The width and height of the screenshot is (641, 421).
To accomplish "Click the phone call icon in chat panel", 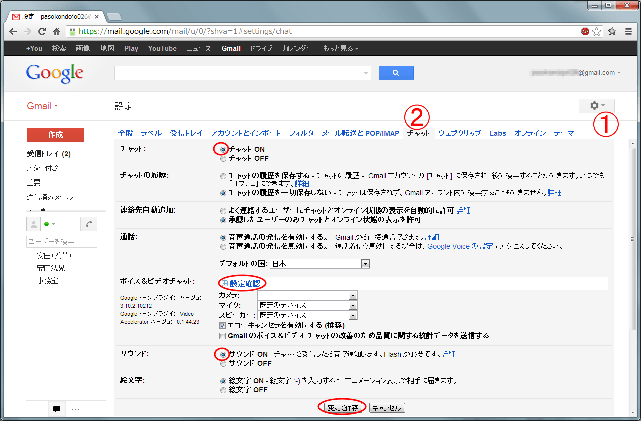I will tap(89, 224).
